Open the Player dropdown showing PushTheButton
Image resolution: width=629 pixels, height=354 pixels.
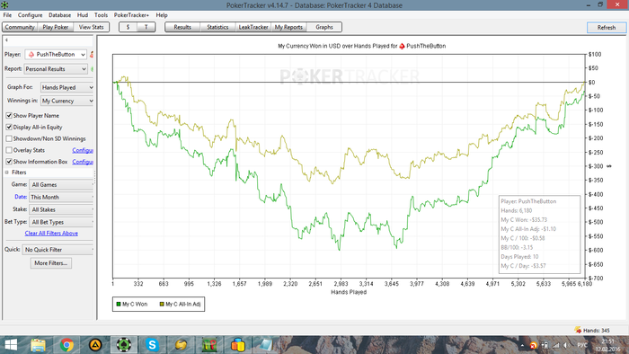point(56,54)
